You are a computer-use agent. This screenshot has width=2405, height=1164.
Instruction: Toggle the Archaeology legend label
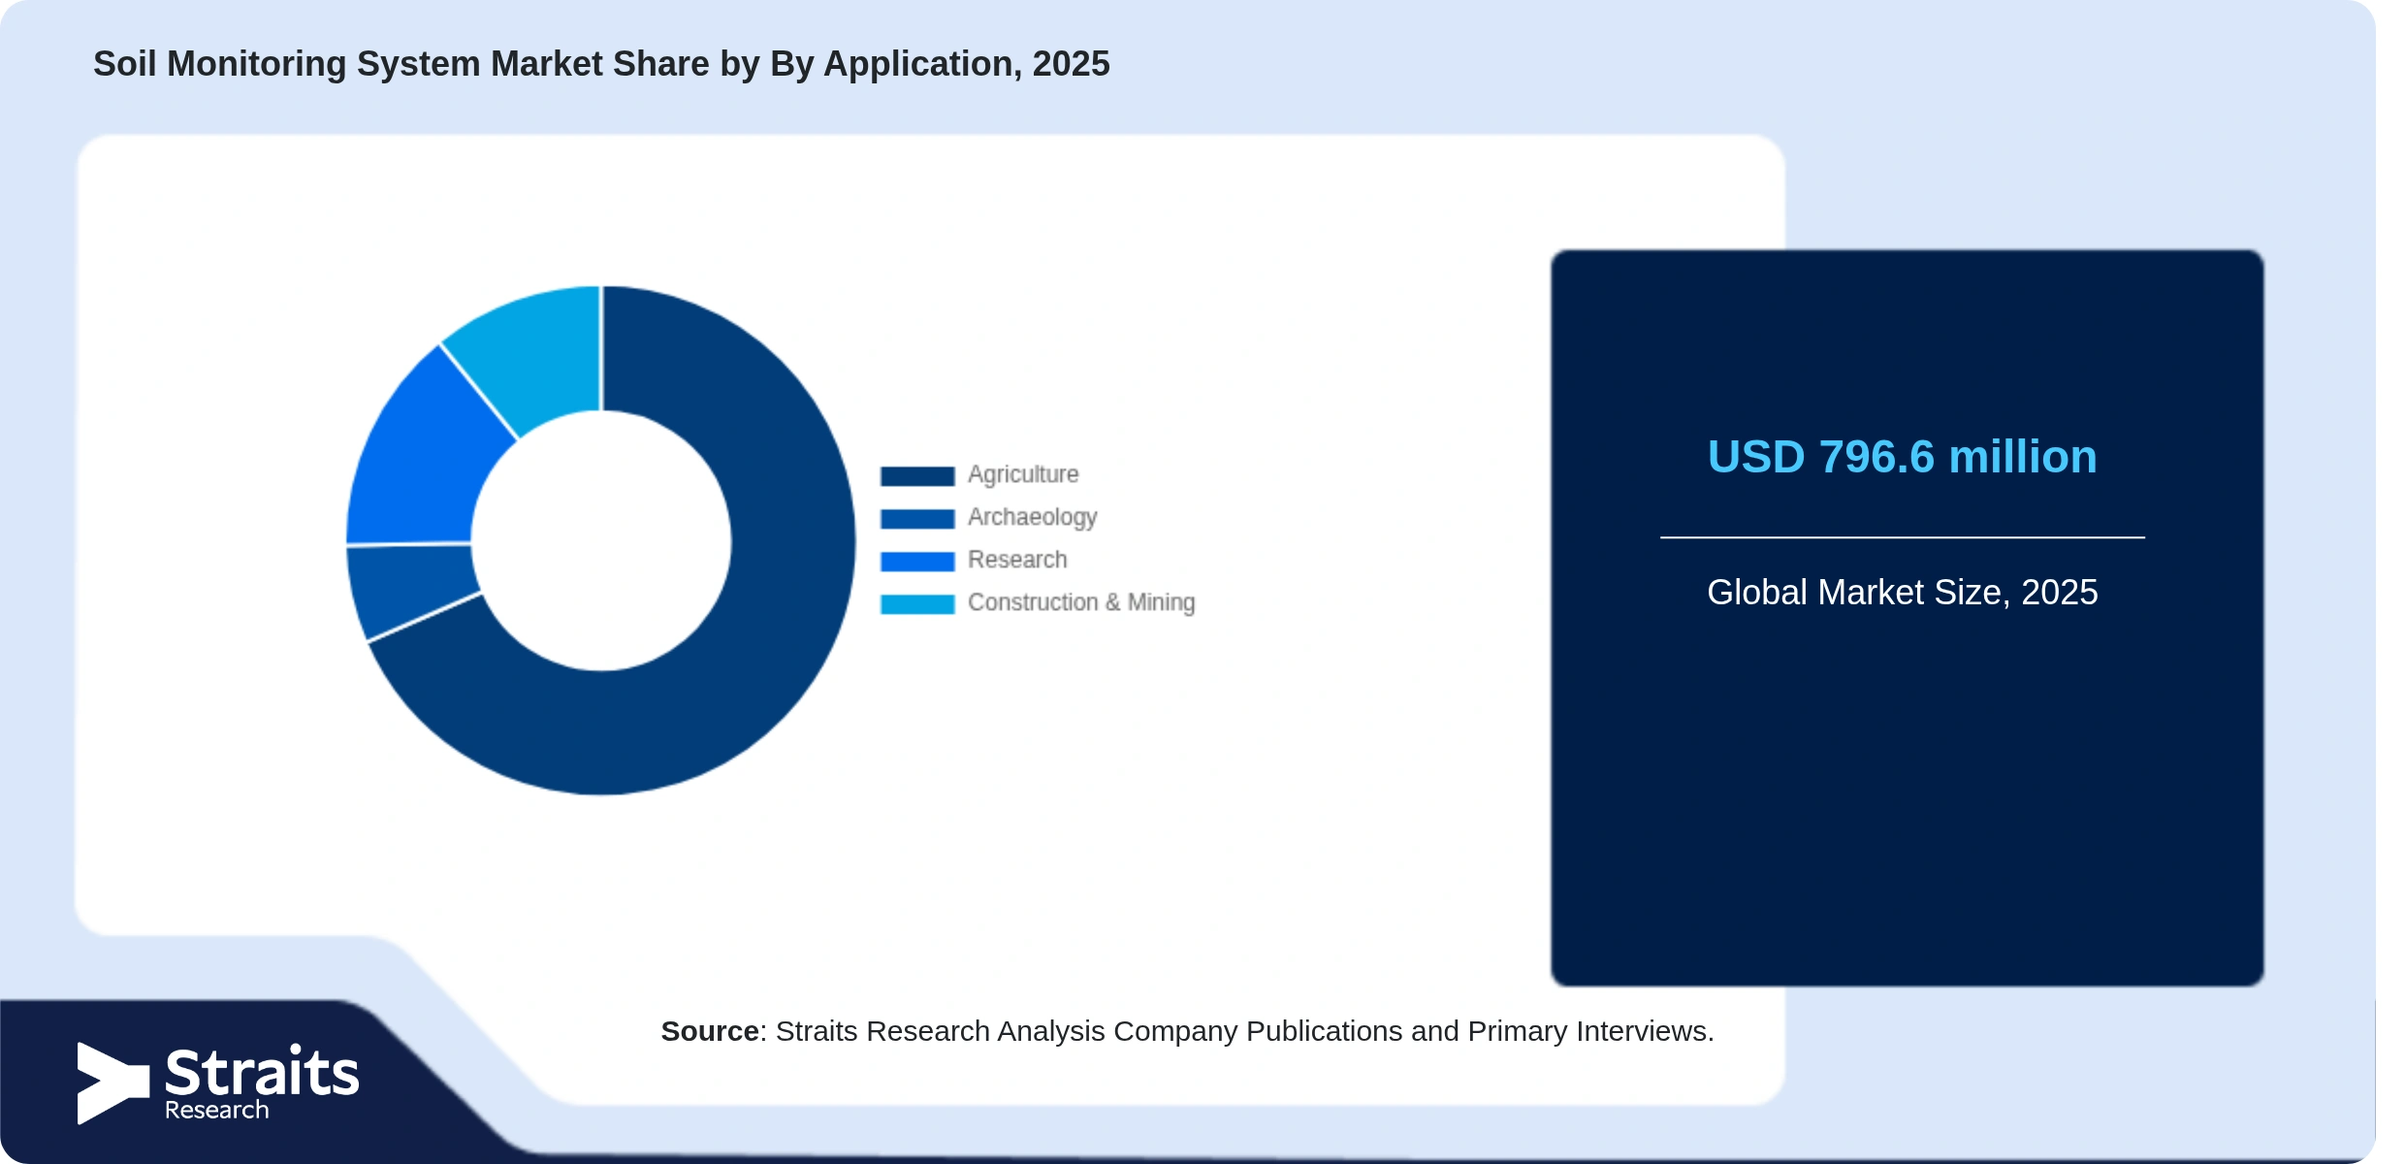(1033, 517)
